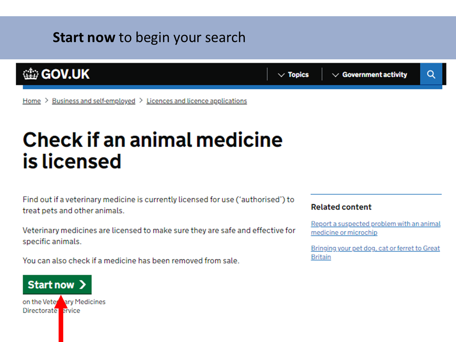Image resolution: width=456 pixels, height=342 pixels.
Task: Click the breadcrumb chevron after Business and self-employed
Action: pos(141,101)
